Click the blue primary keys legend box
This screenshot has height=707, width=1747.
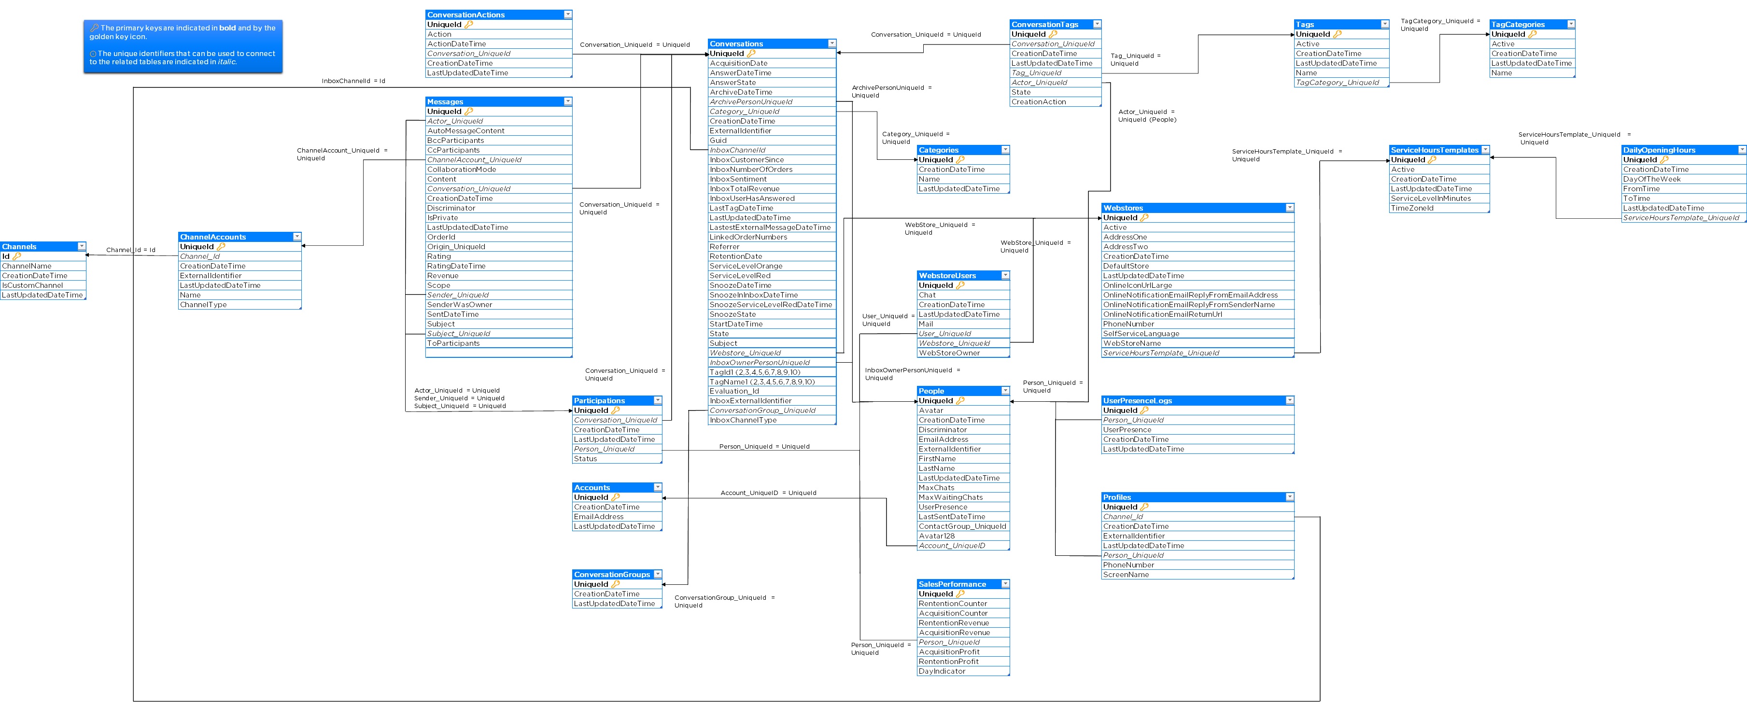(183, 45)
